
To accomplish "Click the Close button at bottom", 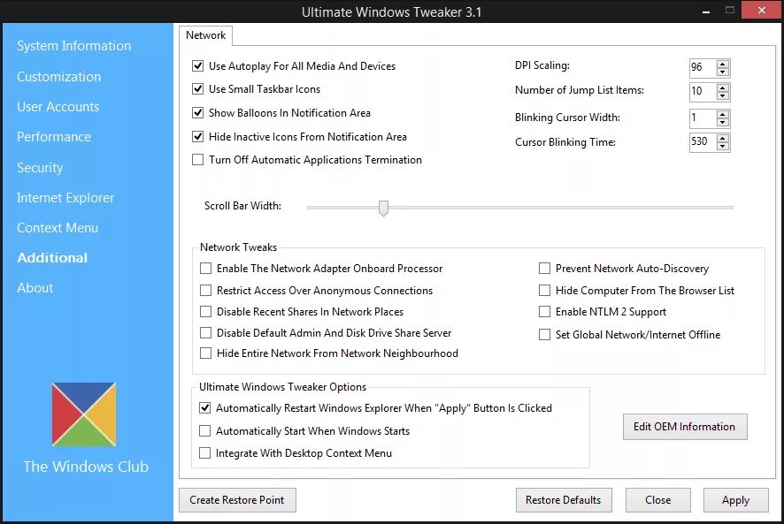I will [x=658, y=500].
